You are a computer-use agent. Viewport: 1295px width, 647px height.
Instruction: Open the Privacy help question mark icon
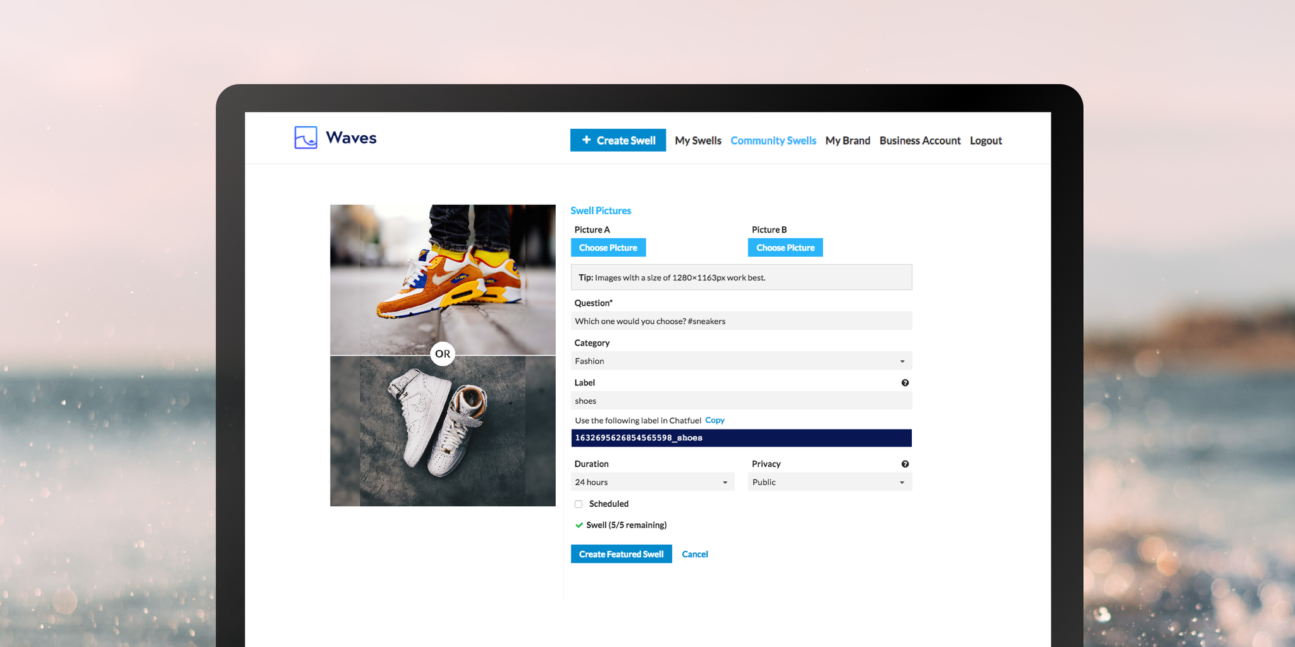[x=905, y=463]
